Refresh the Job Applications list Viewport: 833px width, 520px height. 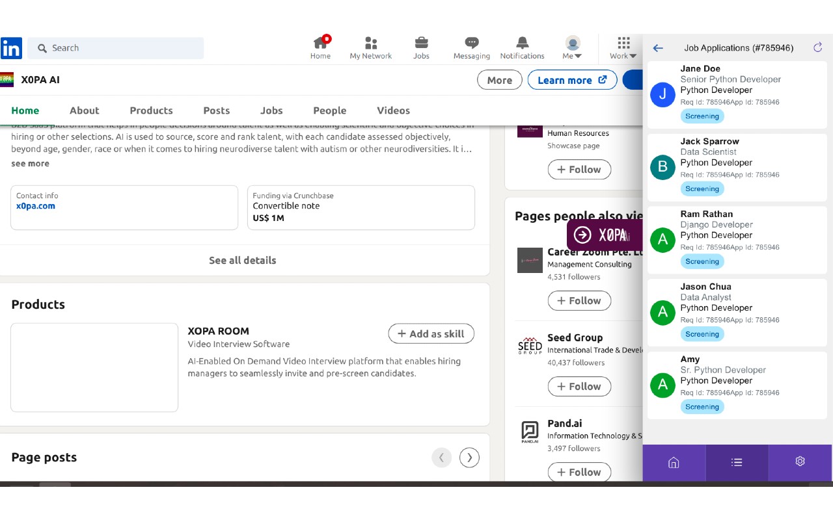point(818,47)
